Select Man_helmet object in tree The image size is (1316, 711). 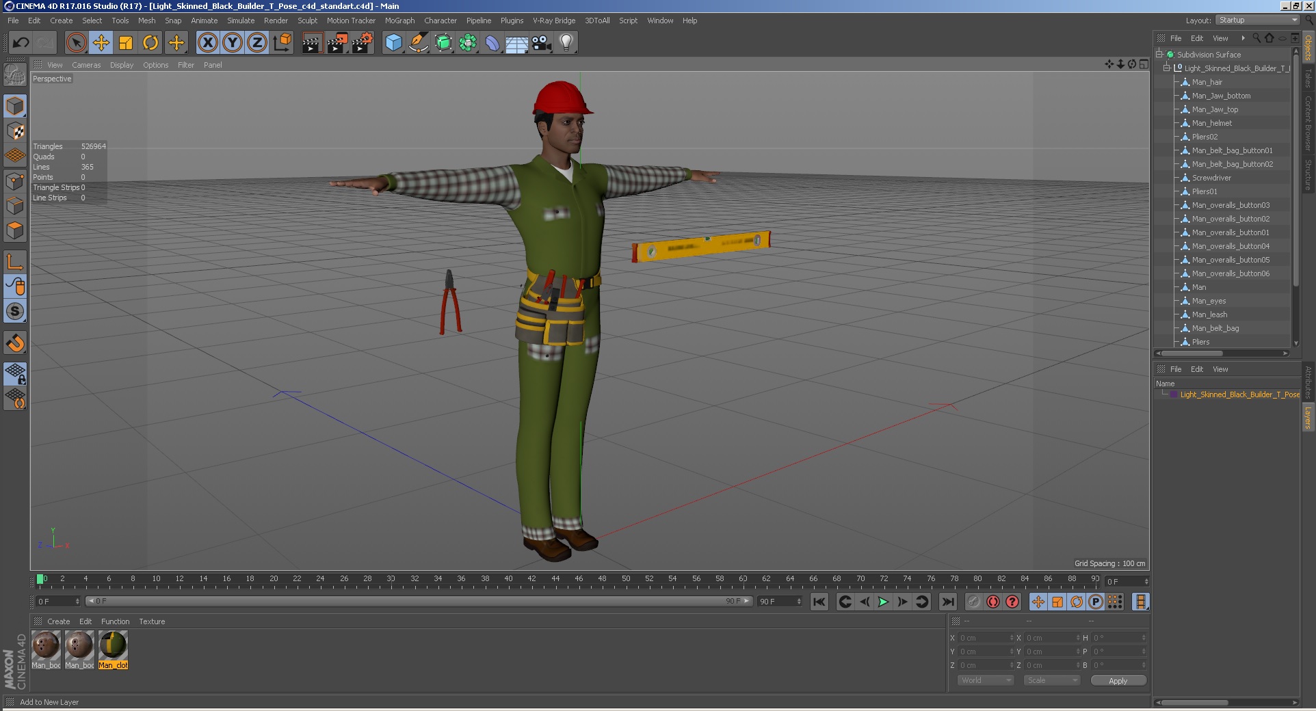(x=1211, y=123)
